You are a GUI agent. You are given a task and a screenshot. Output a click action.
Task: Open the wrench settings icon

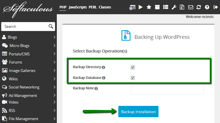[174, 7]
